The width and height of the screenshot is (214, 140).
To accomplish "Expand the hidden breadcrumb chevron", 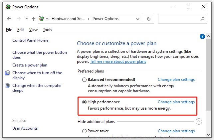I will [x=47, y=19].
